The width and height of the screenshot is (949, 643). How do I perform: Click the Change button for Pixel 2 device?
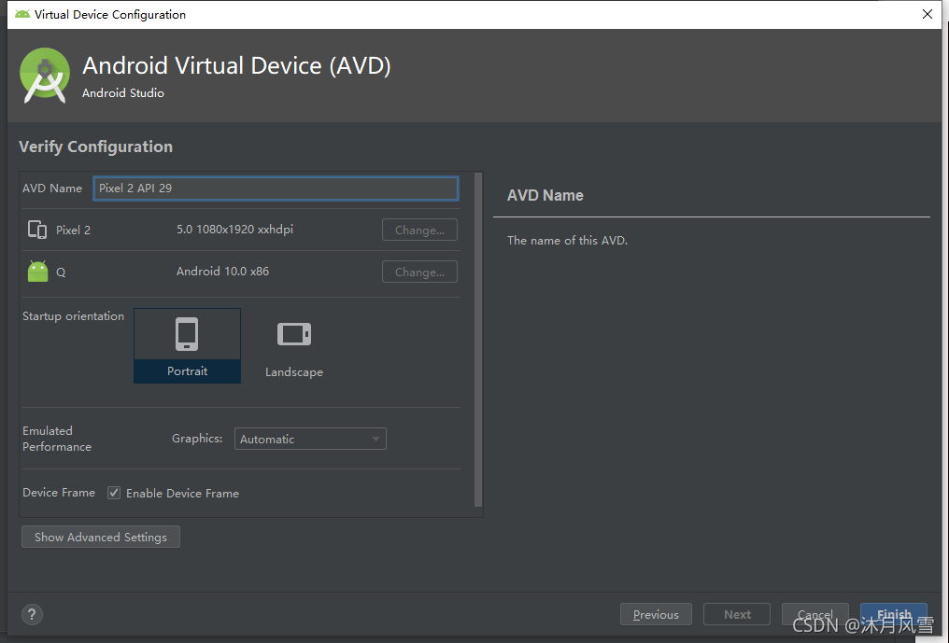click(419, 230)
